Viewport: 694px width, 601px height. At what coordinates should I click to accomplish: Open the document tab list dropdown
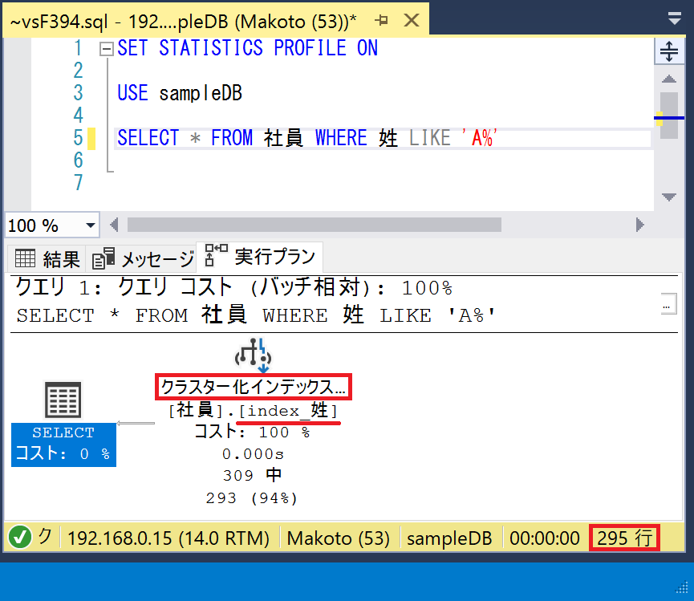tap(675, 18)
